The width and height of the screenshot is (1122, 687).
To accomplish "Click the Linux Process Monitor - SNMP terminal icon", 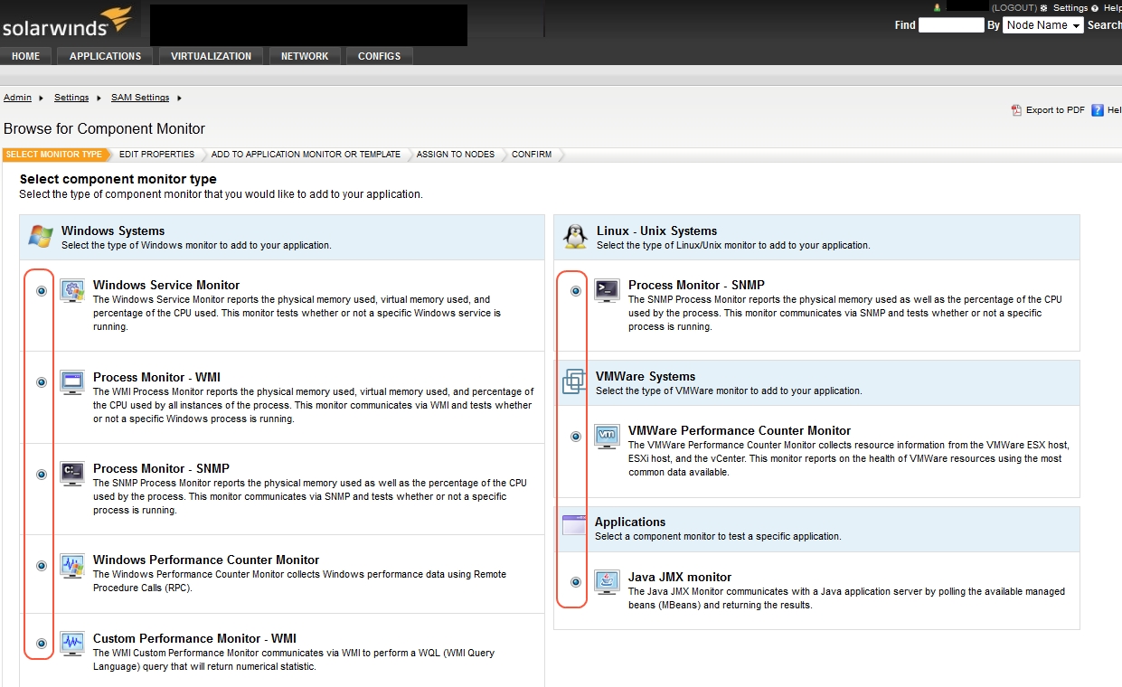I will (x=608, y=290).
